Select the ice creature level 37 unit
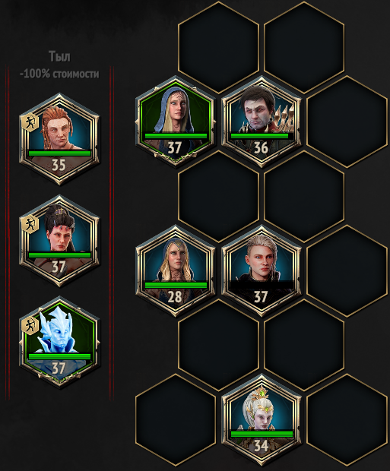The image size is (390, 471). point(59,343)
